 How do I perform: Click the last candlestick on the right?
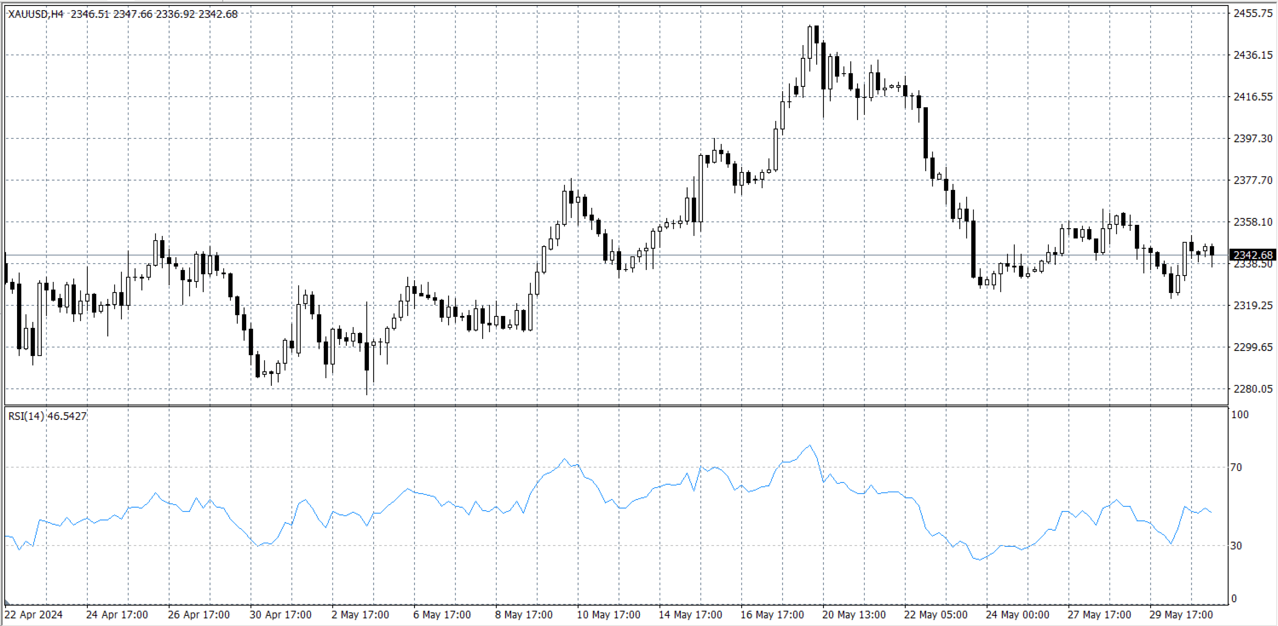click(x=1212, y=251)
